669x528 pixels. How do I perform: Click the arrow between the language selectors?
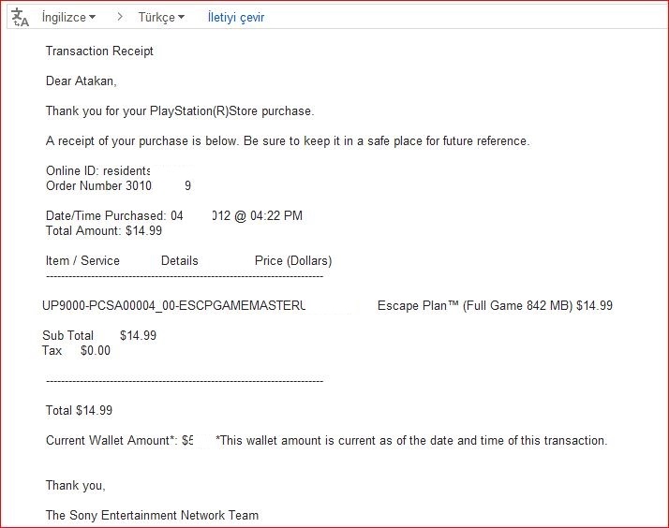[120, 17]
